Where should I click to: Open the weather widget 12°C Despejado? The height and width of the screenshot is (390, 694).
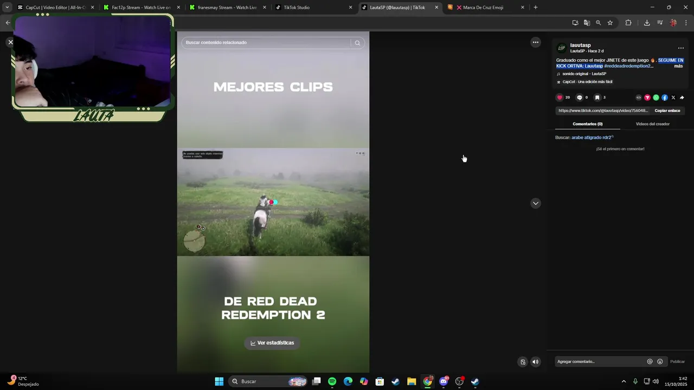pos(23,381)
